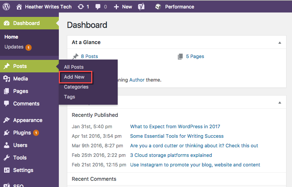292x187 pixels.
Task: Click the pages icon beside 5 Pages
Action: click(x=180, y=56)
